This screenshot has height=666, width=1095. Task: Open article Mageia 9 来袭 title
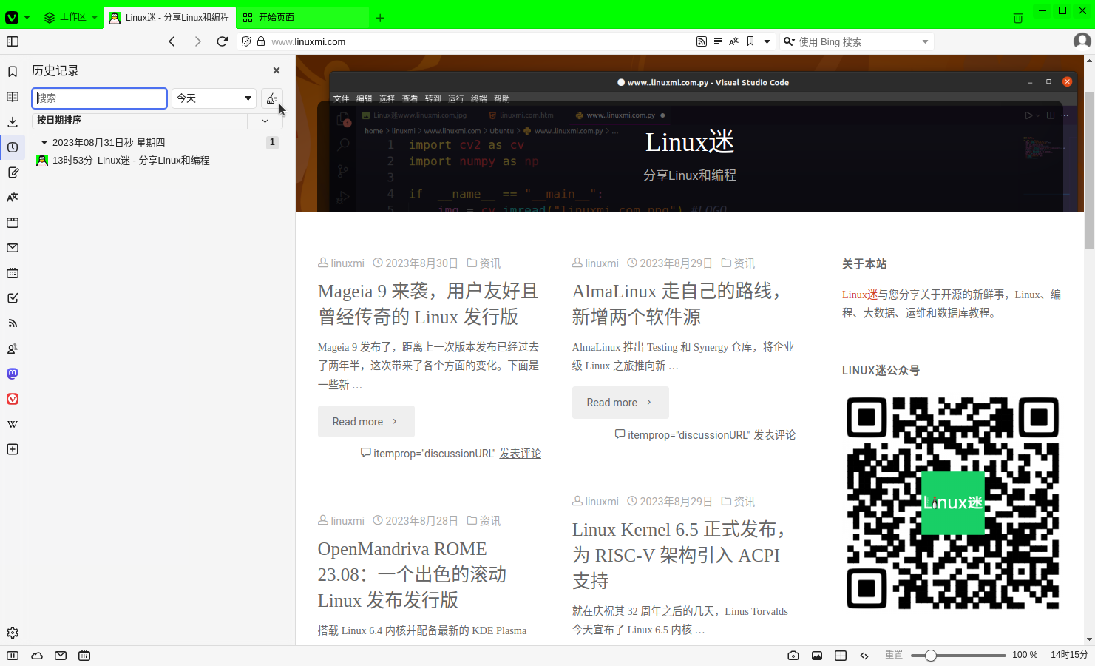coord(428,304)
